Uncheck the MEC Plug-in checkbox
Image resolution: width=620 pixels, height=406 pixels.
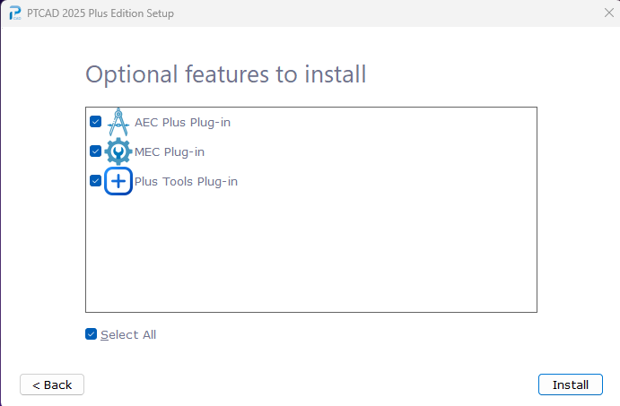click(x=95, y=151)
